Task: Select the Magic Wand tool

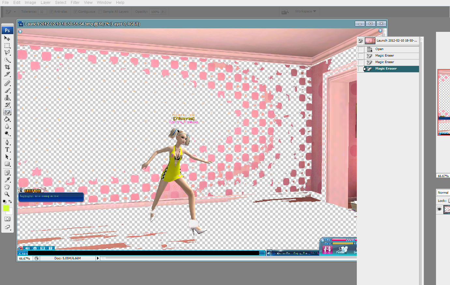Action: (7, 60)
